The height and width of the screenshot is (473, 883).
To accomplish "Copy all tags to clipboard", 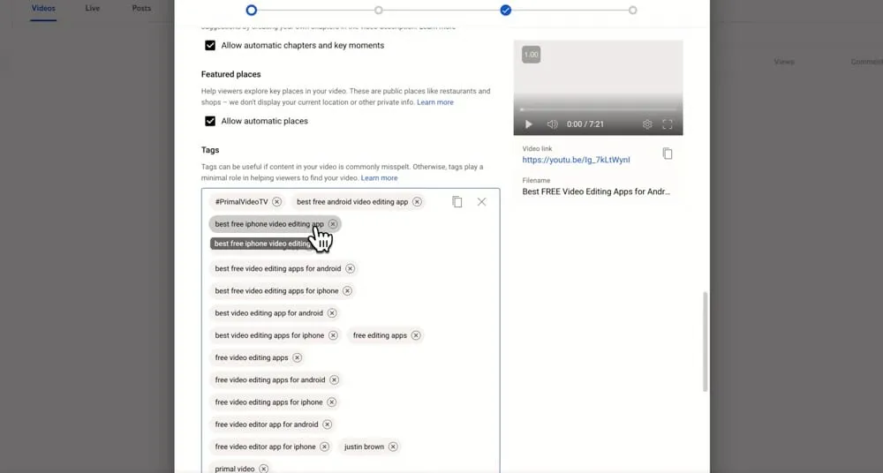I will pyautogui.click(x=457, y=202).
